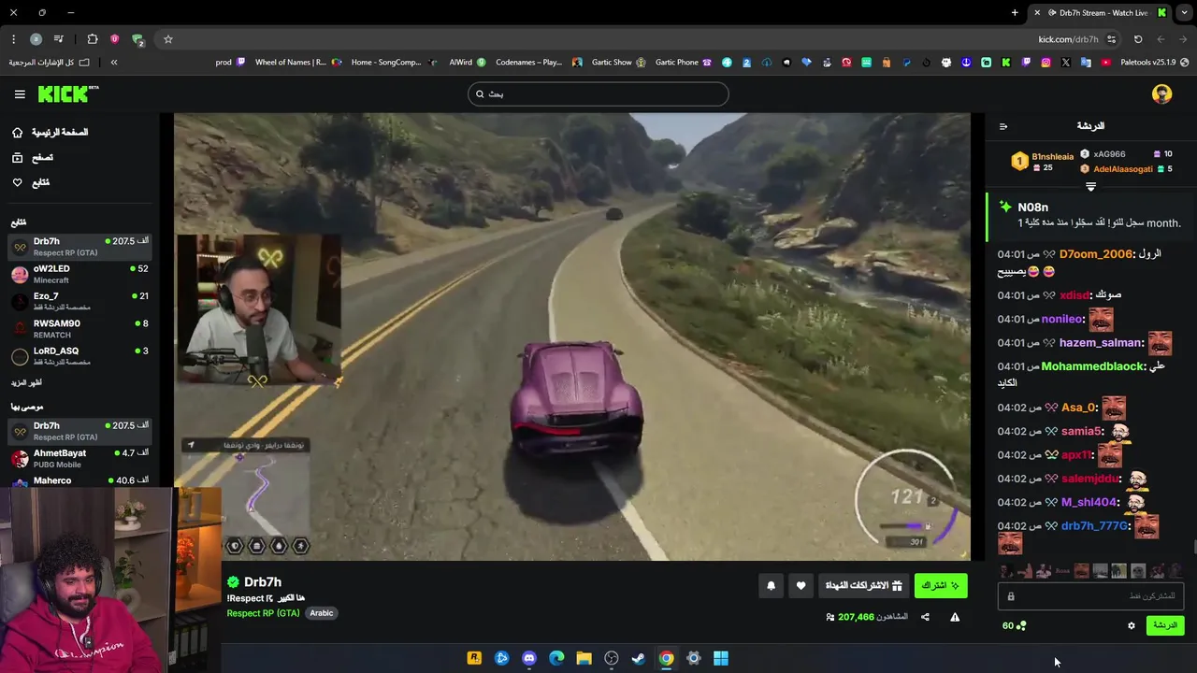Open the Kick hamburger menu

pyautogui.click(x=20, y=94)
